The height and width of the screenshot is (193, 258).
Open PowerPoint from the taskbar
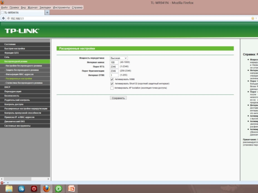point(71,188)
